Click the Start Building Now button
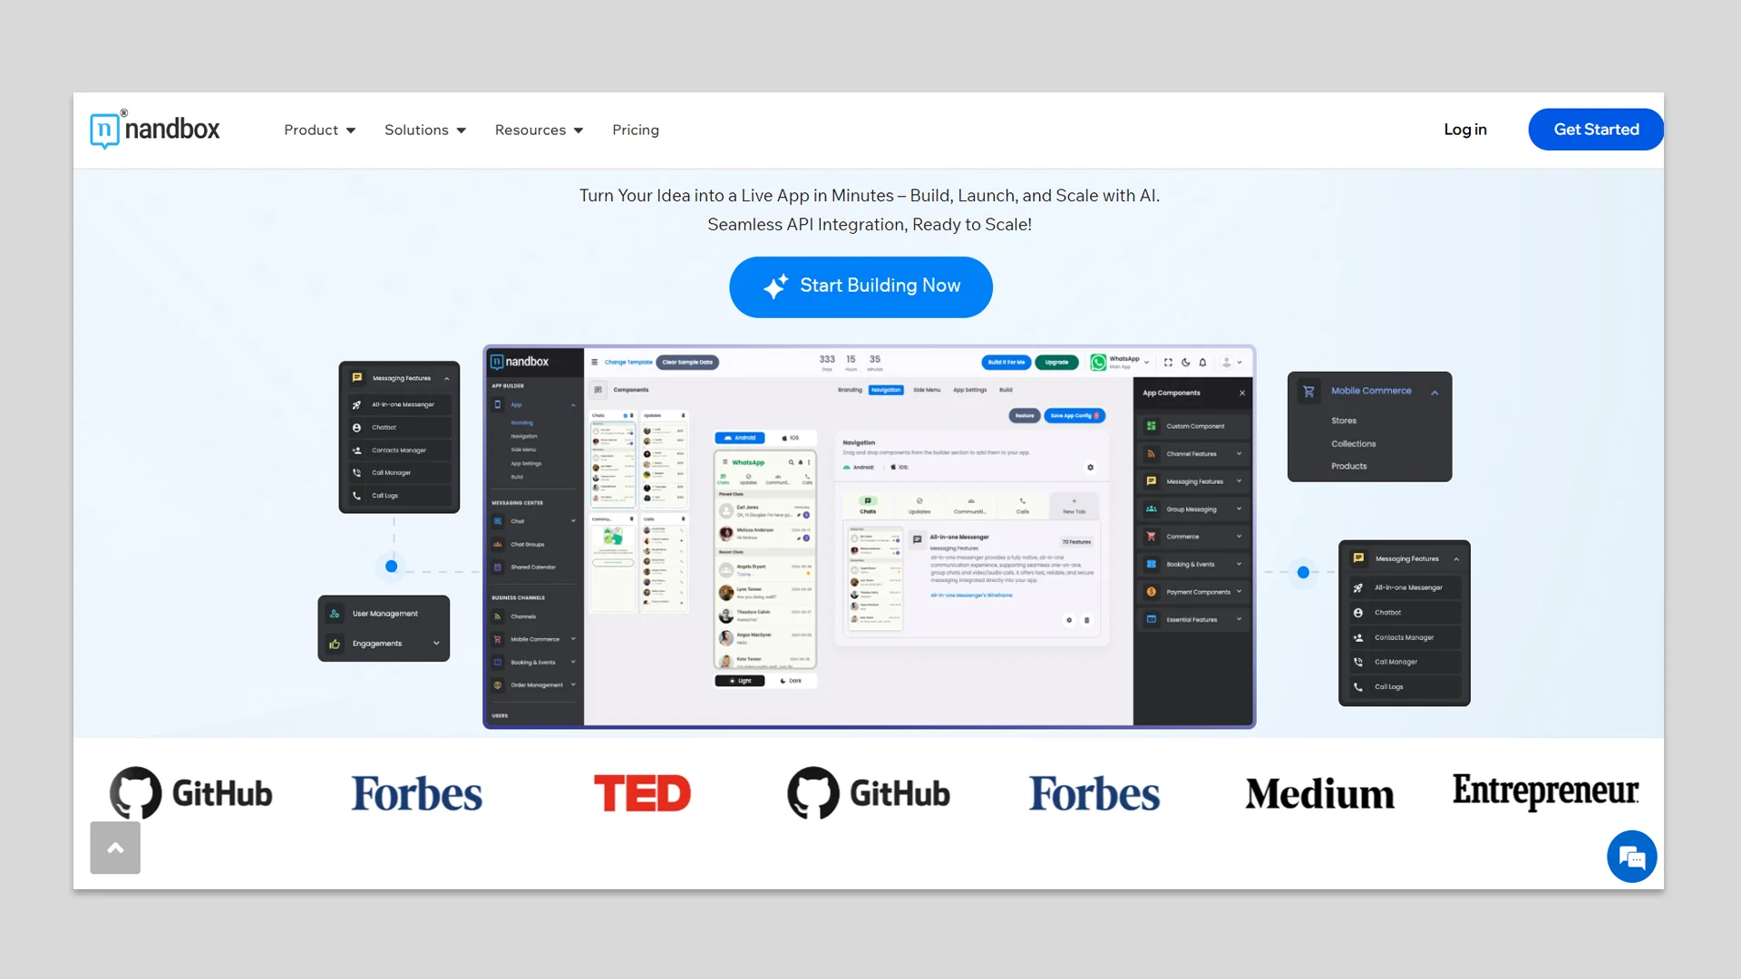This screenshot has width=1741, height=979. pyautogui.click(x=861, y=286)
